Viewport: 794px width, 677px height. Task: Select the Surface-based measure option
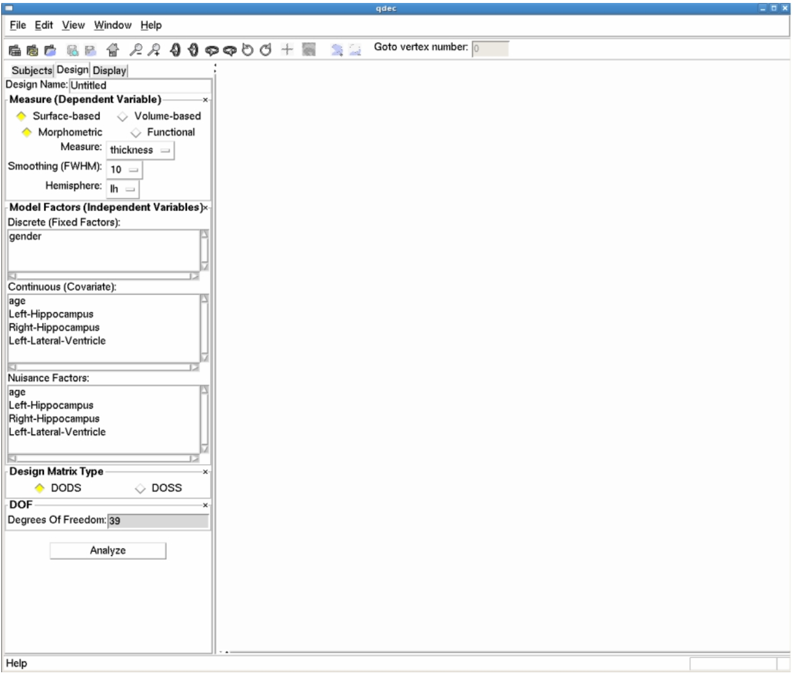58,116
